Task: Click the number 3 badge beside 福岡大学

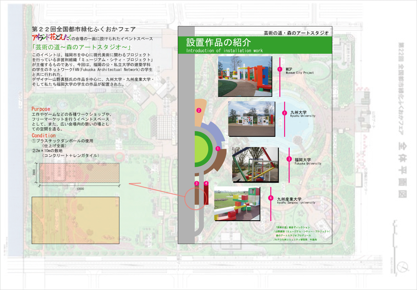Action: [289, 159]
